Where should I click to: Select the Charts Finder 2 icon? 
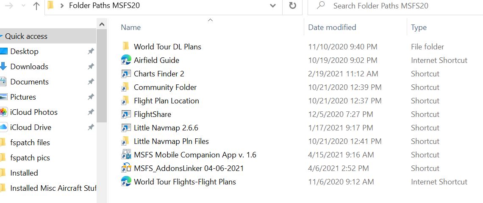pyautogui.click(x=126, y=73)
